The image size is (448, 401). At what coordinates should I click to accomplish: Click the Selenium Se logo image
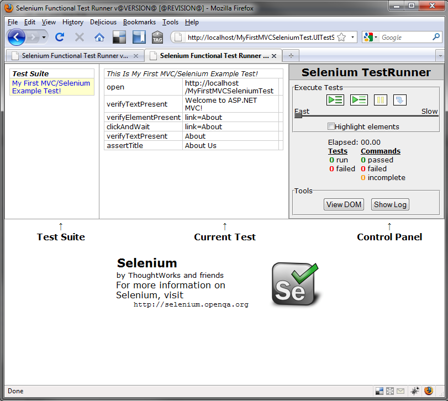[x=296, y=284]
